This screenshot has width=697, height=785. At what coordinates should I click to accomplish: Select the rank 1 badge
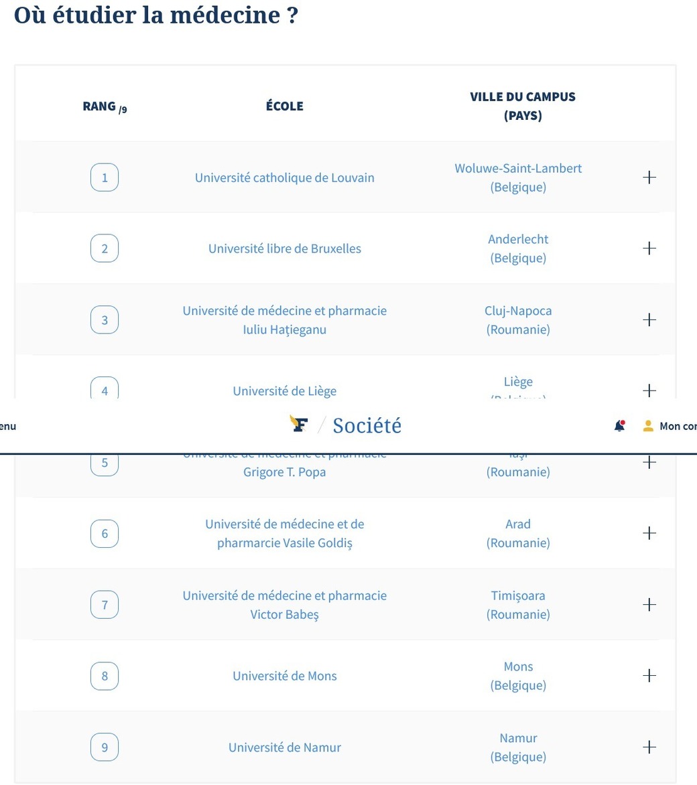coord(105,178)
